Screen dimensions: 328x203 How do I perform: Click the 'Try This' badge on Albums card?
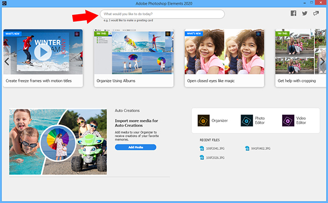point(101,34)
